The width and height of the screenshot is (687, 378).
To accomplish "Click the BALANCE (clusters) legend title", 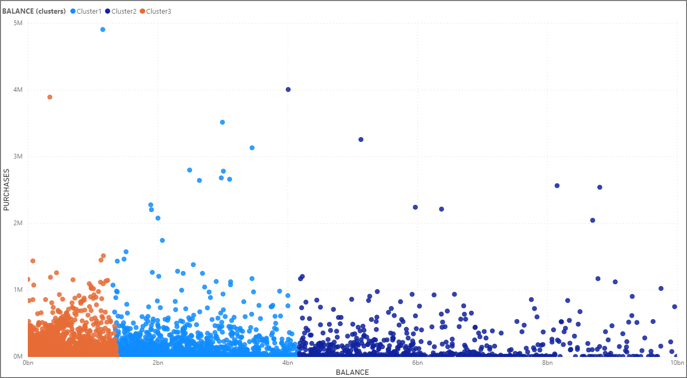I will click(x=34, y=11).
